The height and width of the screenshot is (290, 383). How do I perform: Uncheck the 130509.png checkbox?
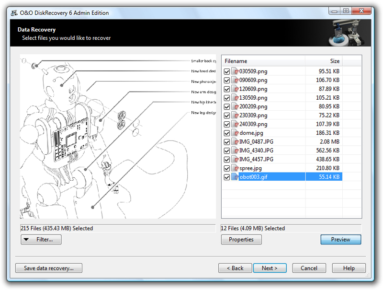coord(226,98)
